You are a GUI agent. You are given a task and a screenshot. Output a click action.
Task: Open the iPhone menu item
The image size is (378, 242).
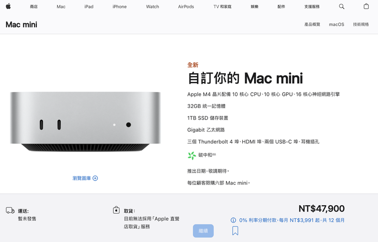click(x=120, y=7)
